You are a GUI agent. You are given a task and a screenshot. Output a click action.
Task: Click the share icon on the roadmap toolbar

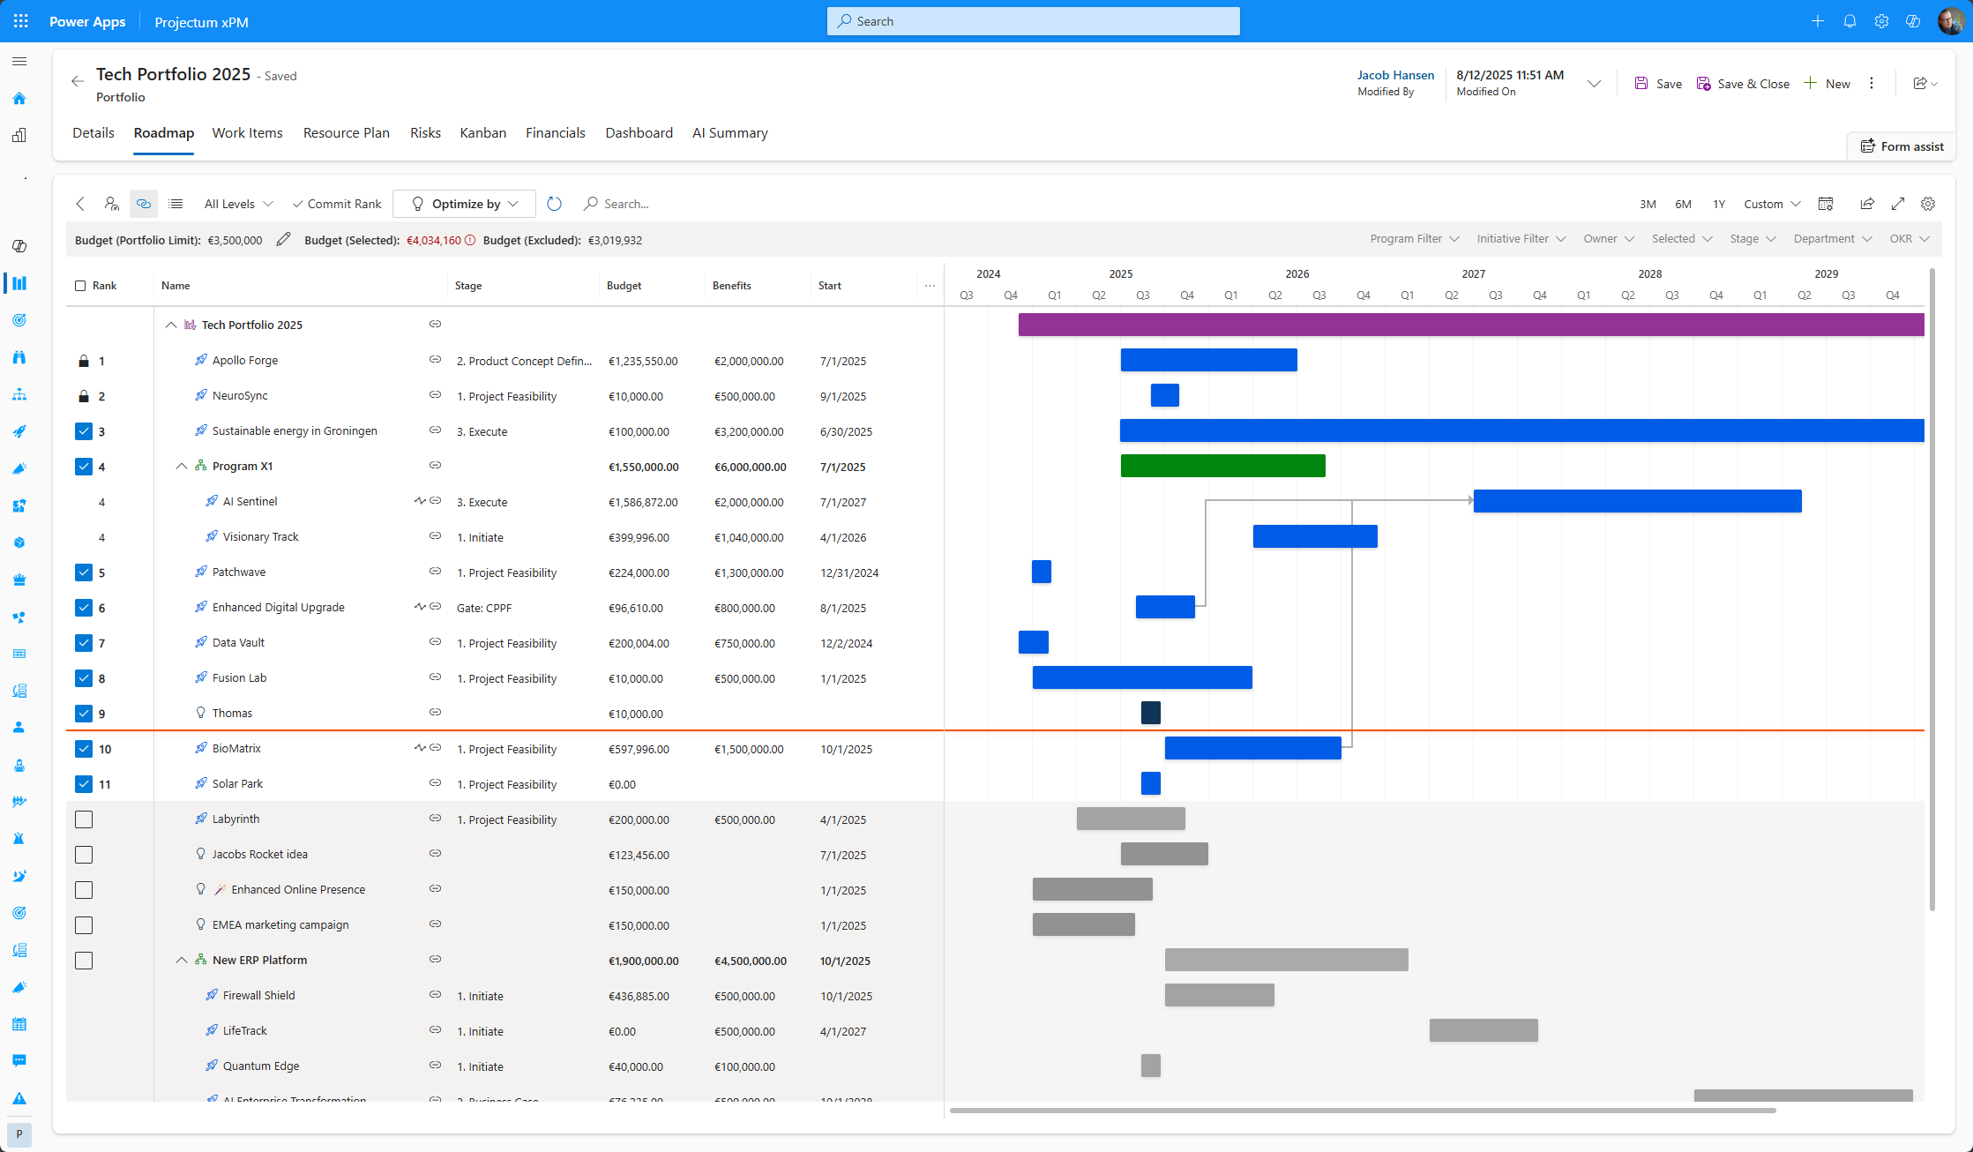point(1867,204)
